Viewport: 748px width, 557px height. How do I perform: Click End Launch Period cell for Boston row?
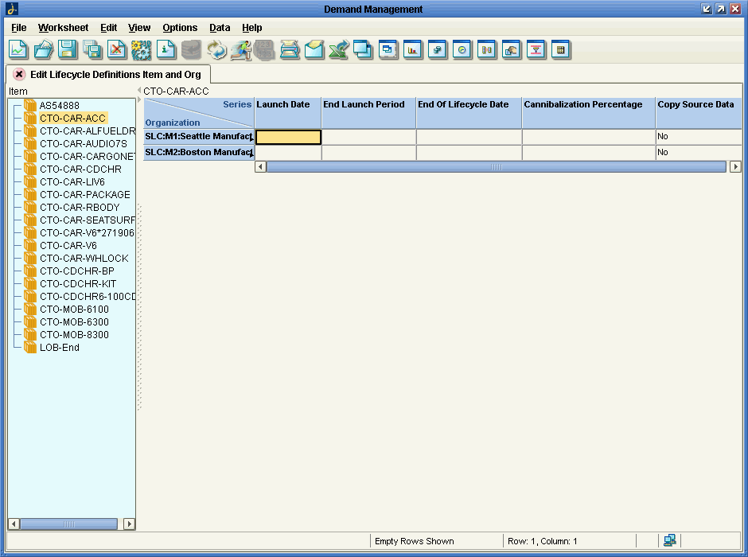[x=368, y=153]
